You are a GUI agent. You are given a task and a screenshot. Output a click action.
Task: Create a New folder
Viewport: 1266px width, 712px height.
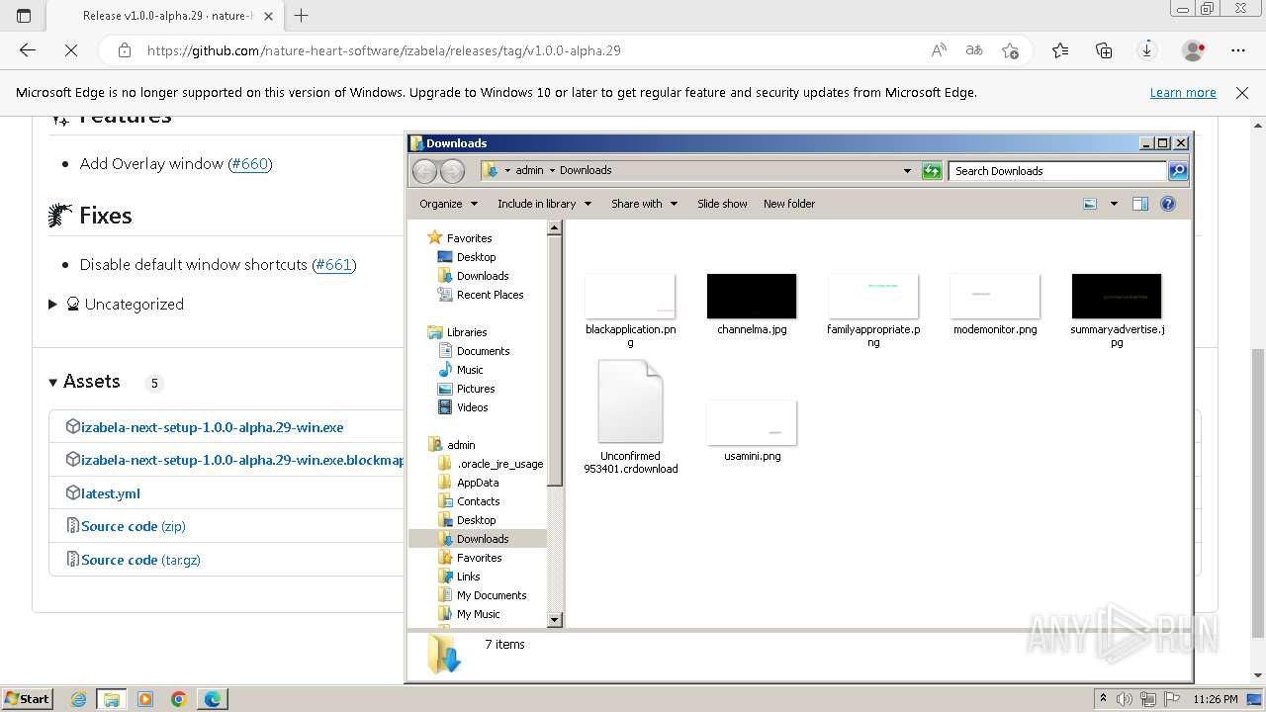(x=789, y=204)
